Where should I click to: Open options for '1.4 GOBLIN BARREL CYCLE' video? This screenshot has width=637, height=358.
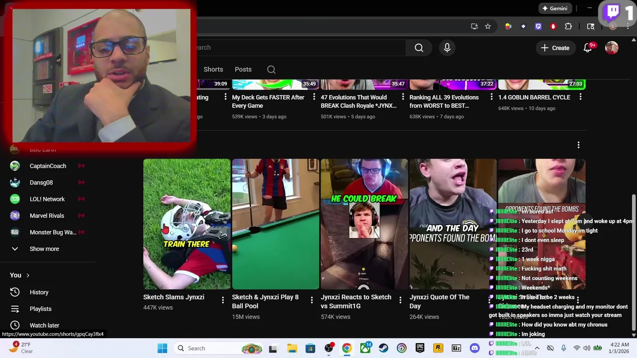(580, 97)
